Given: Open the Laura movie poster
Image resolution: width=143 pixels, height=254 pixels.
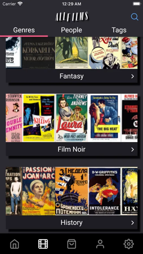Looking at the screenshot, I should (x=72, y=118).
